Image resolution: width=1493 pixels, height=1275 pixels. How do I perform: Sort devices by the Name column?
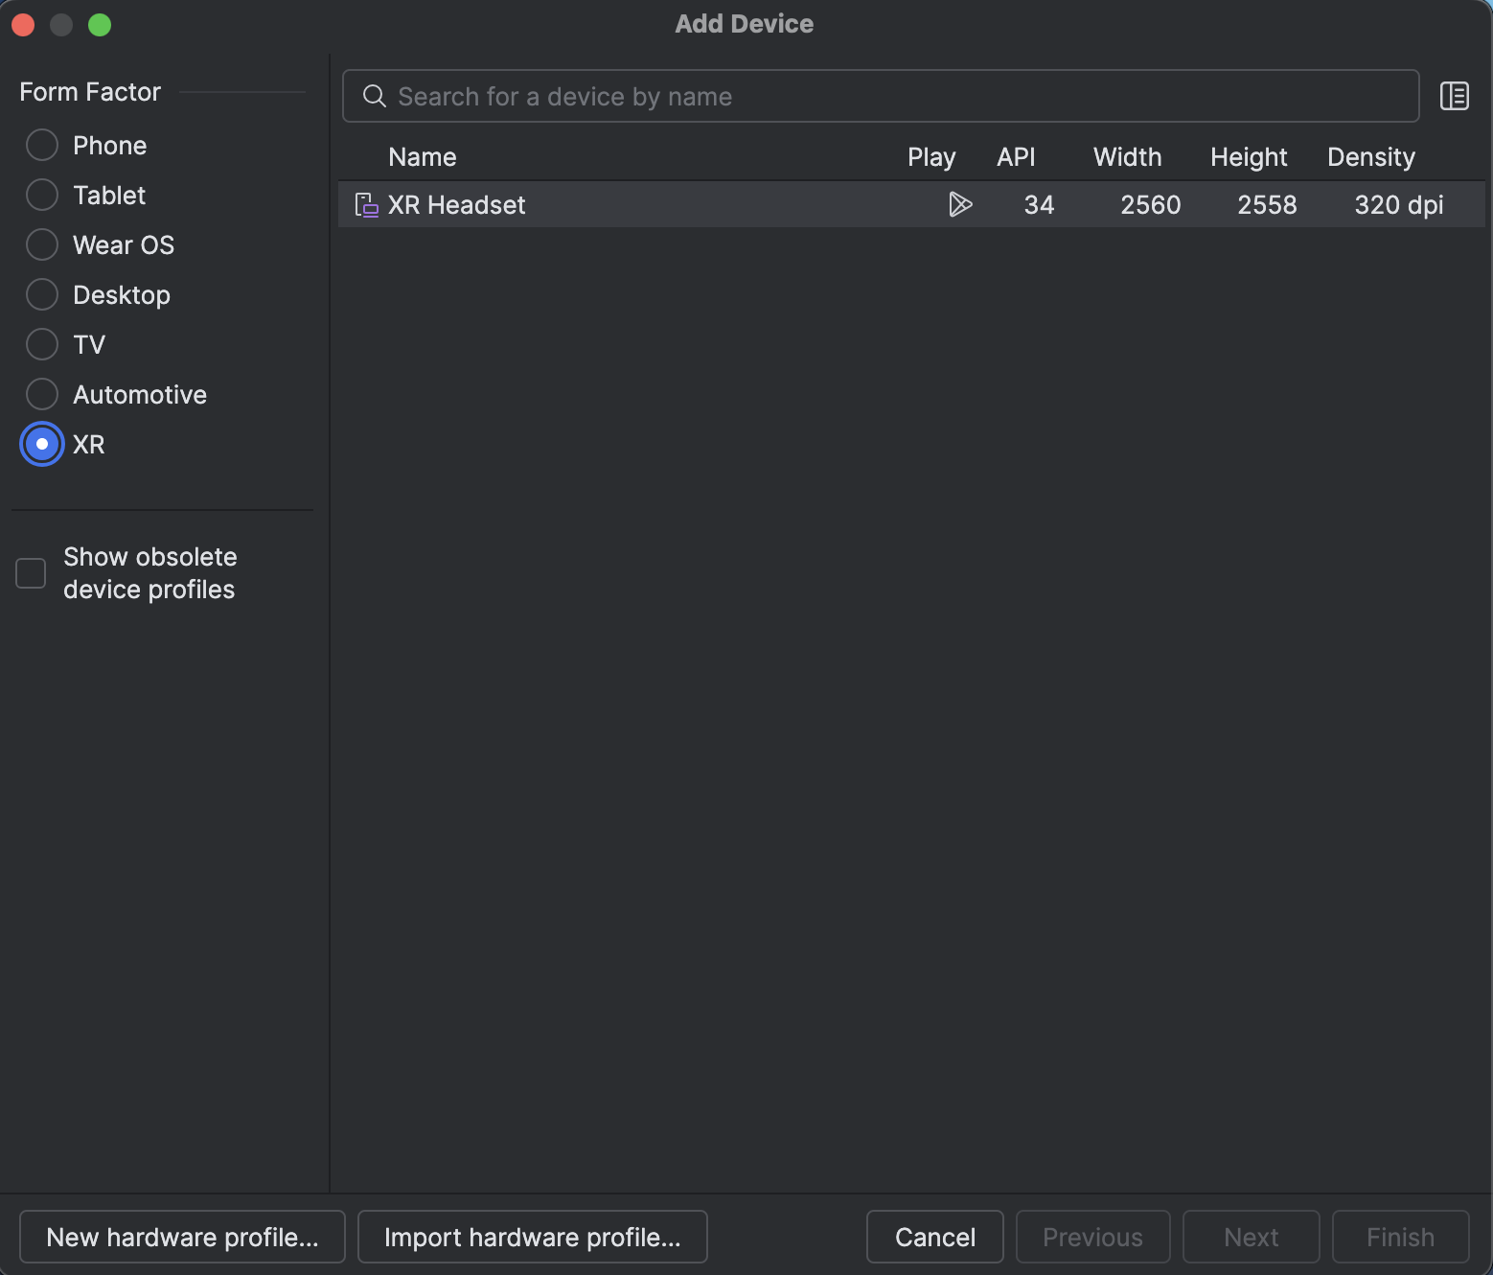click(422, 156)
